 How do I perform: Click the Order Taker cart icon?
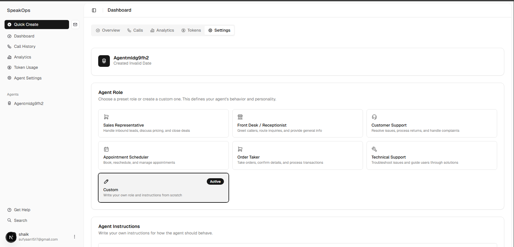click(x=240, y=149)
